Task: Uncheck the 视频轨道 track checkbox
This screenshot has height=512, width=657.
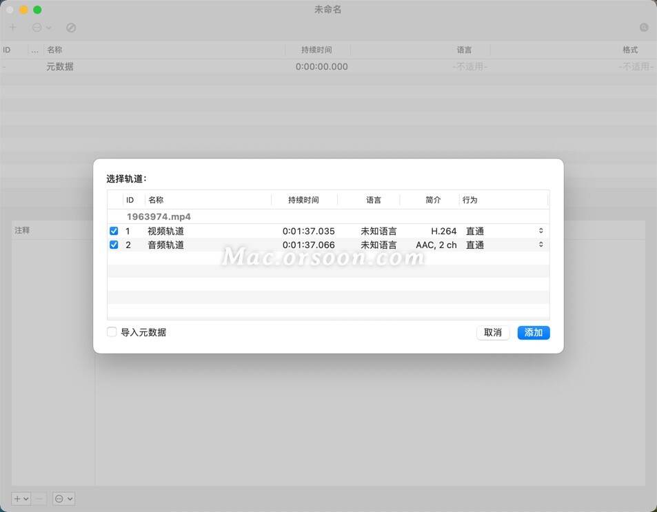Action: 114,231
